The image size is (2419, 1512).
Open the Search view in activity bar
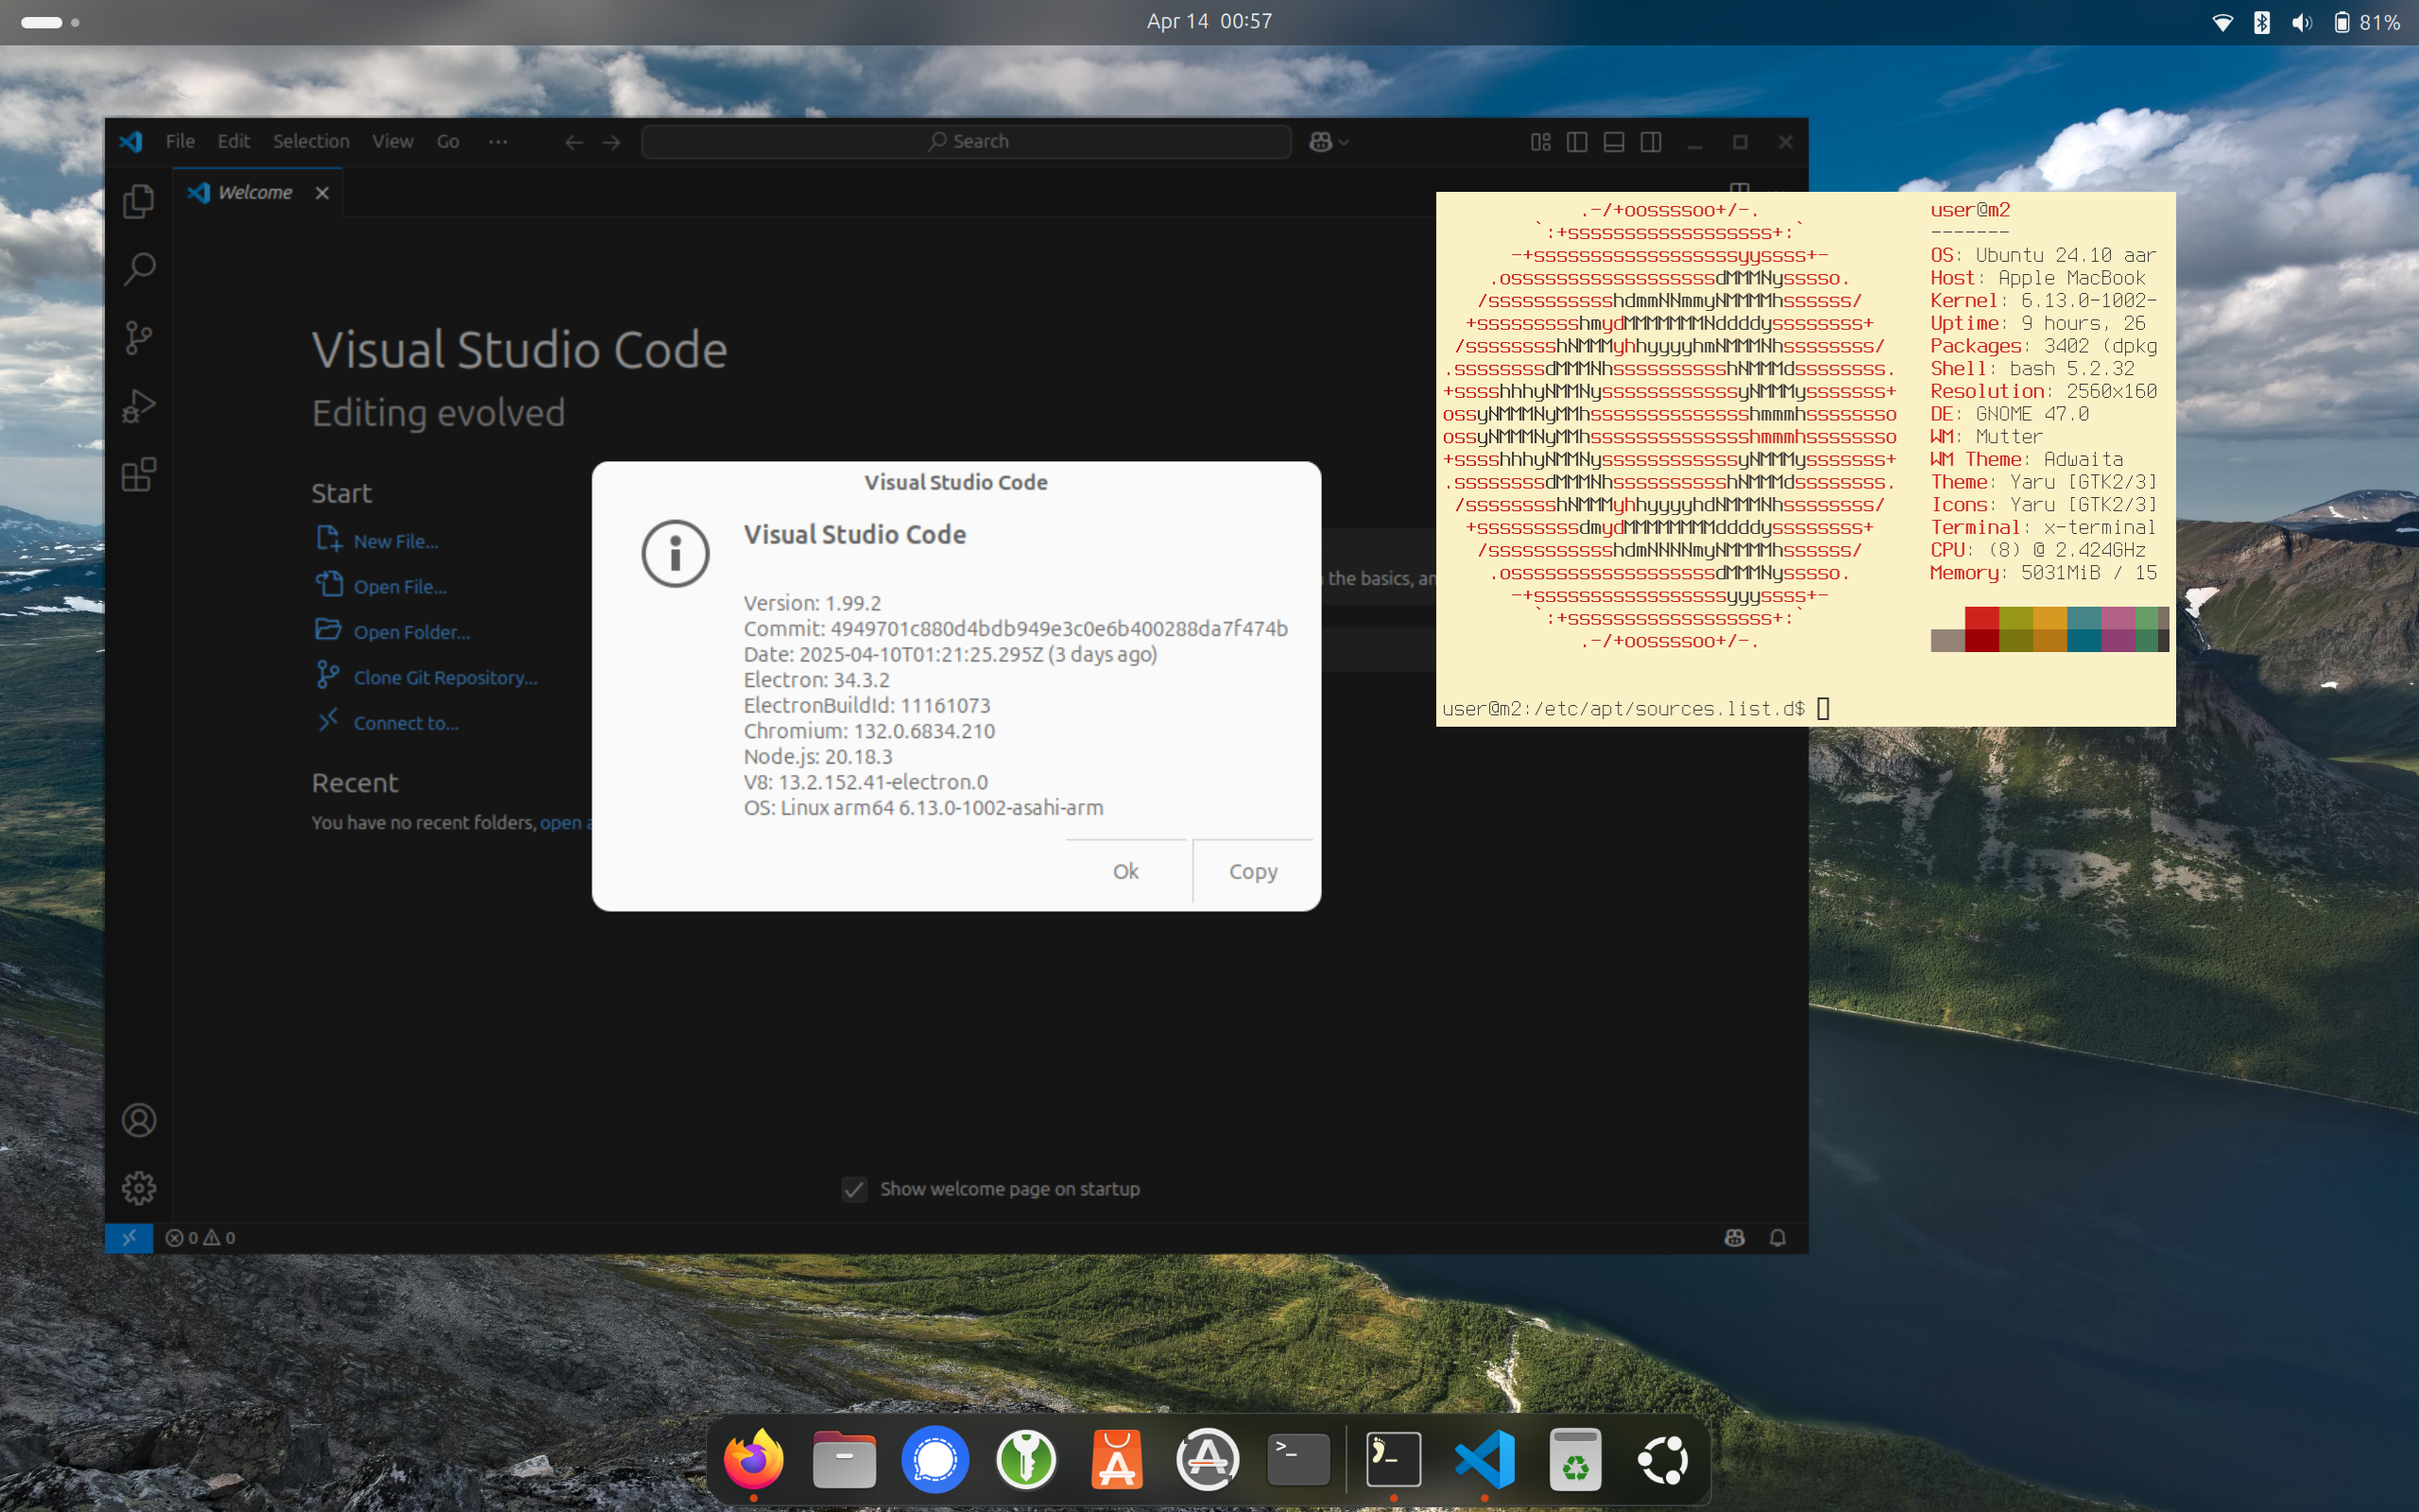pos(139,269)
